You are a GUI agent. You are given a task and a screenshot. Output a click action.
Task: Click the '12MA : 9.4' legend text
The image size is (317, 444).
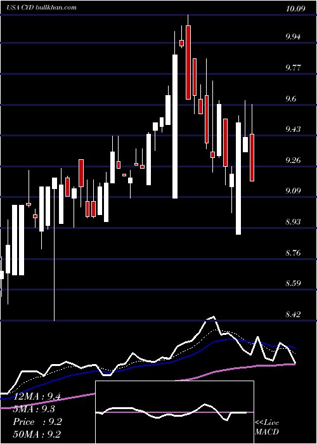(37, 396)
